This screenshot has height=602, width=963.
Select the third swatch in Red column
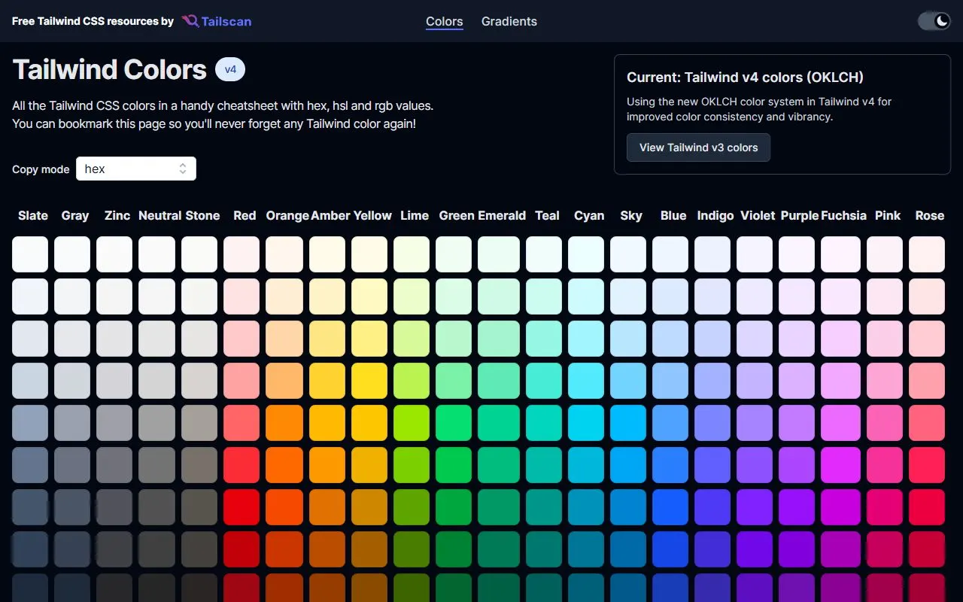[x=242, y=339]
